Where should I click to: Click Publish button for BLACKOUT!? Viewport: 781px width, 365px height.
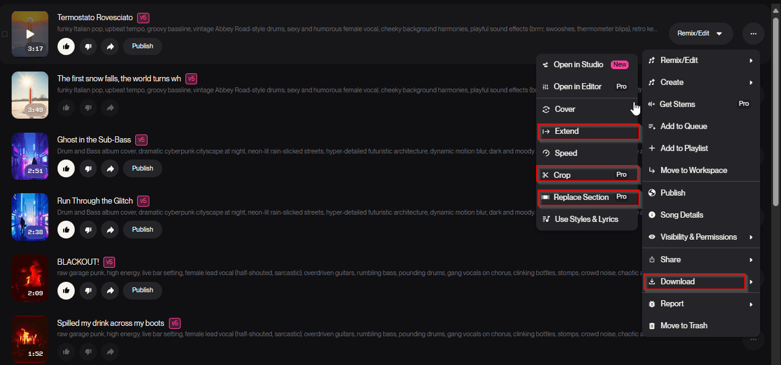tap(143, 290)
